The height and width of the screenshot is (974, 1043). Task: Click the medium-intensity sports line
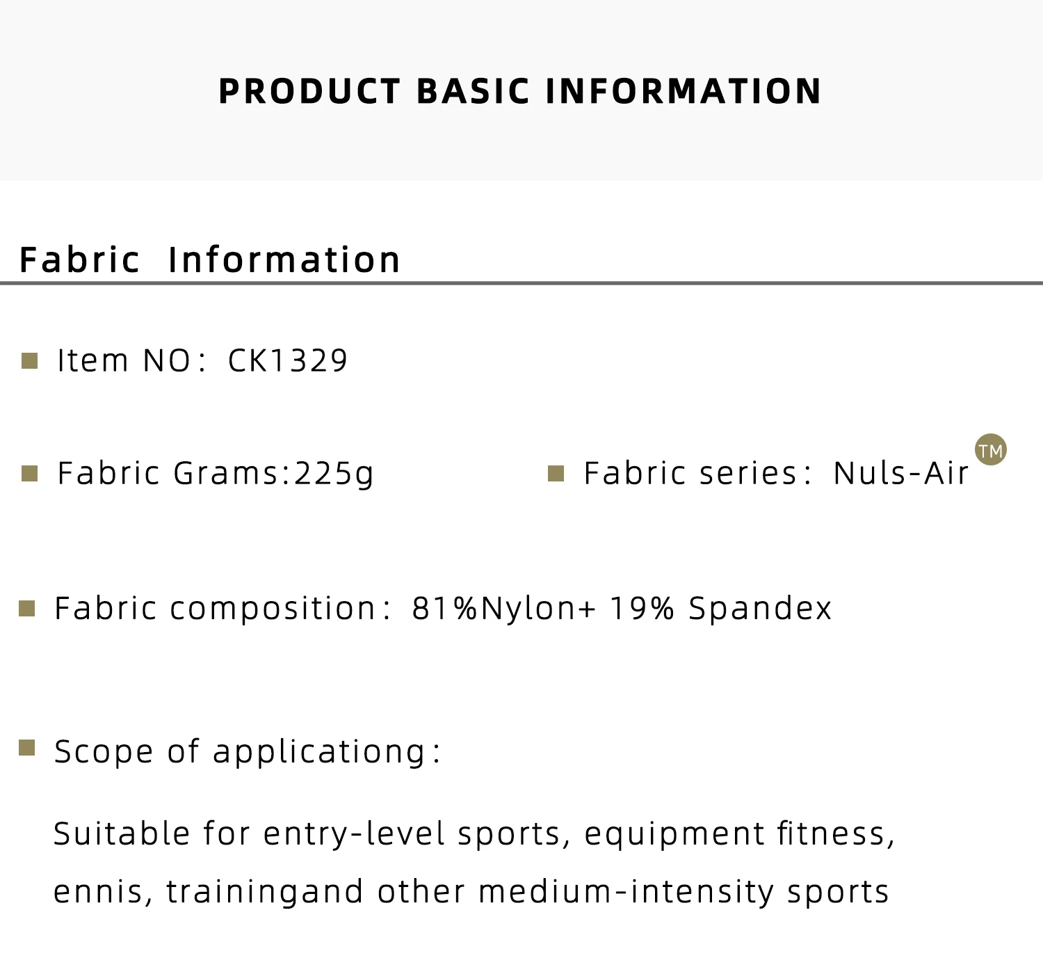471,892
